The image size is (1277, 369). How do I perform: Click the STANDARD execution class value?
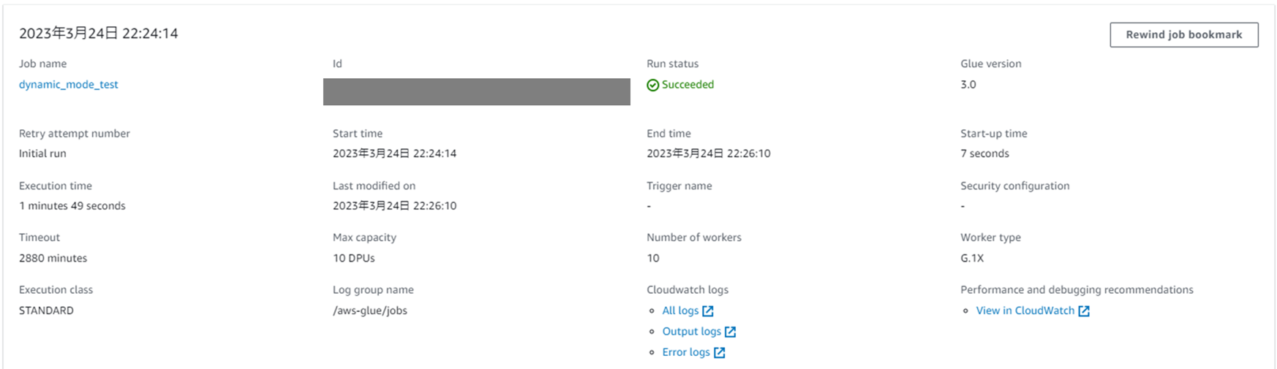point(46,311)
